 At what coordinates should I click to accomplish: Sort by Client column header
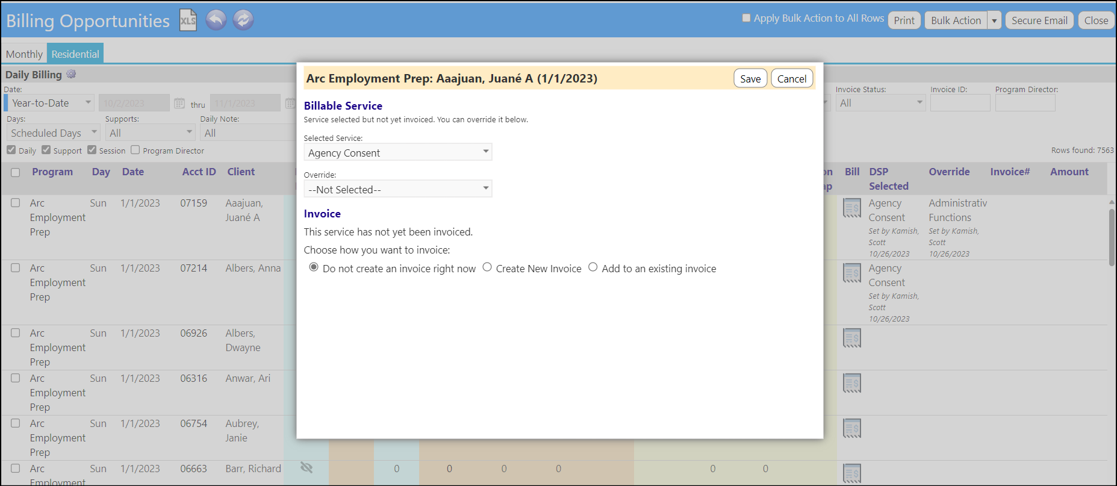tap(241, 172)
